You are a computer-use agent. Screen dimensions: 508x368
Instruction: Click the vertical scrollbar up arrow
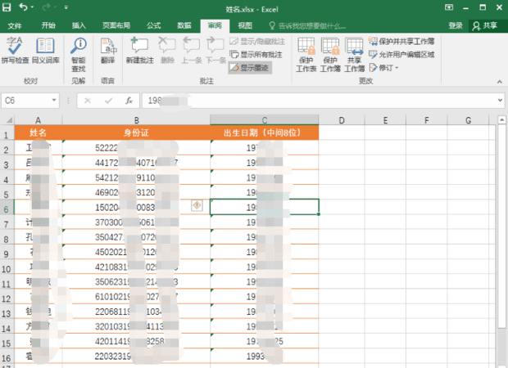[501, 120]
